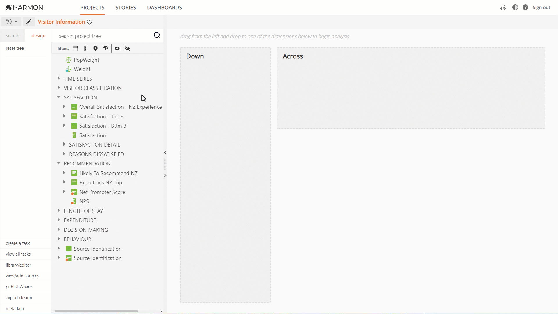
Task: Expand DECISION MAKING folder
Action: click(x=59, y=229)
